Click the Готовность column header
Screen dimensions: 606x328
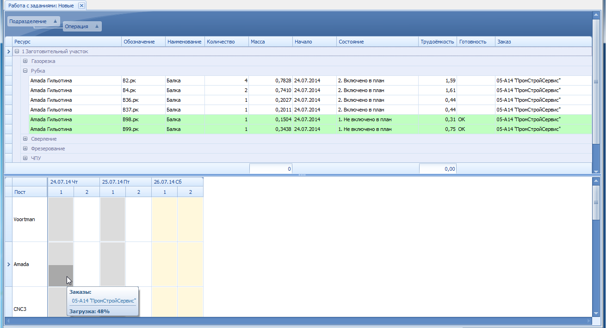pyautogui.click(x=476, y=42)
